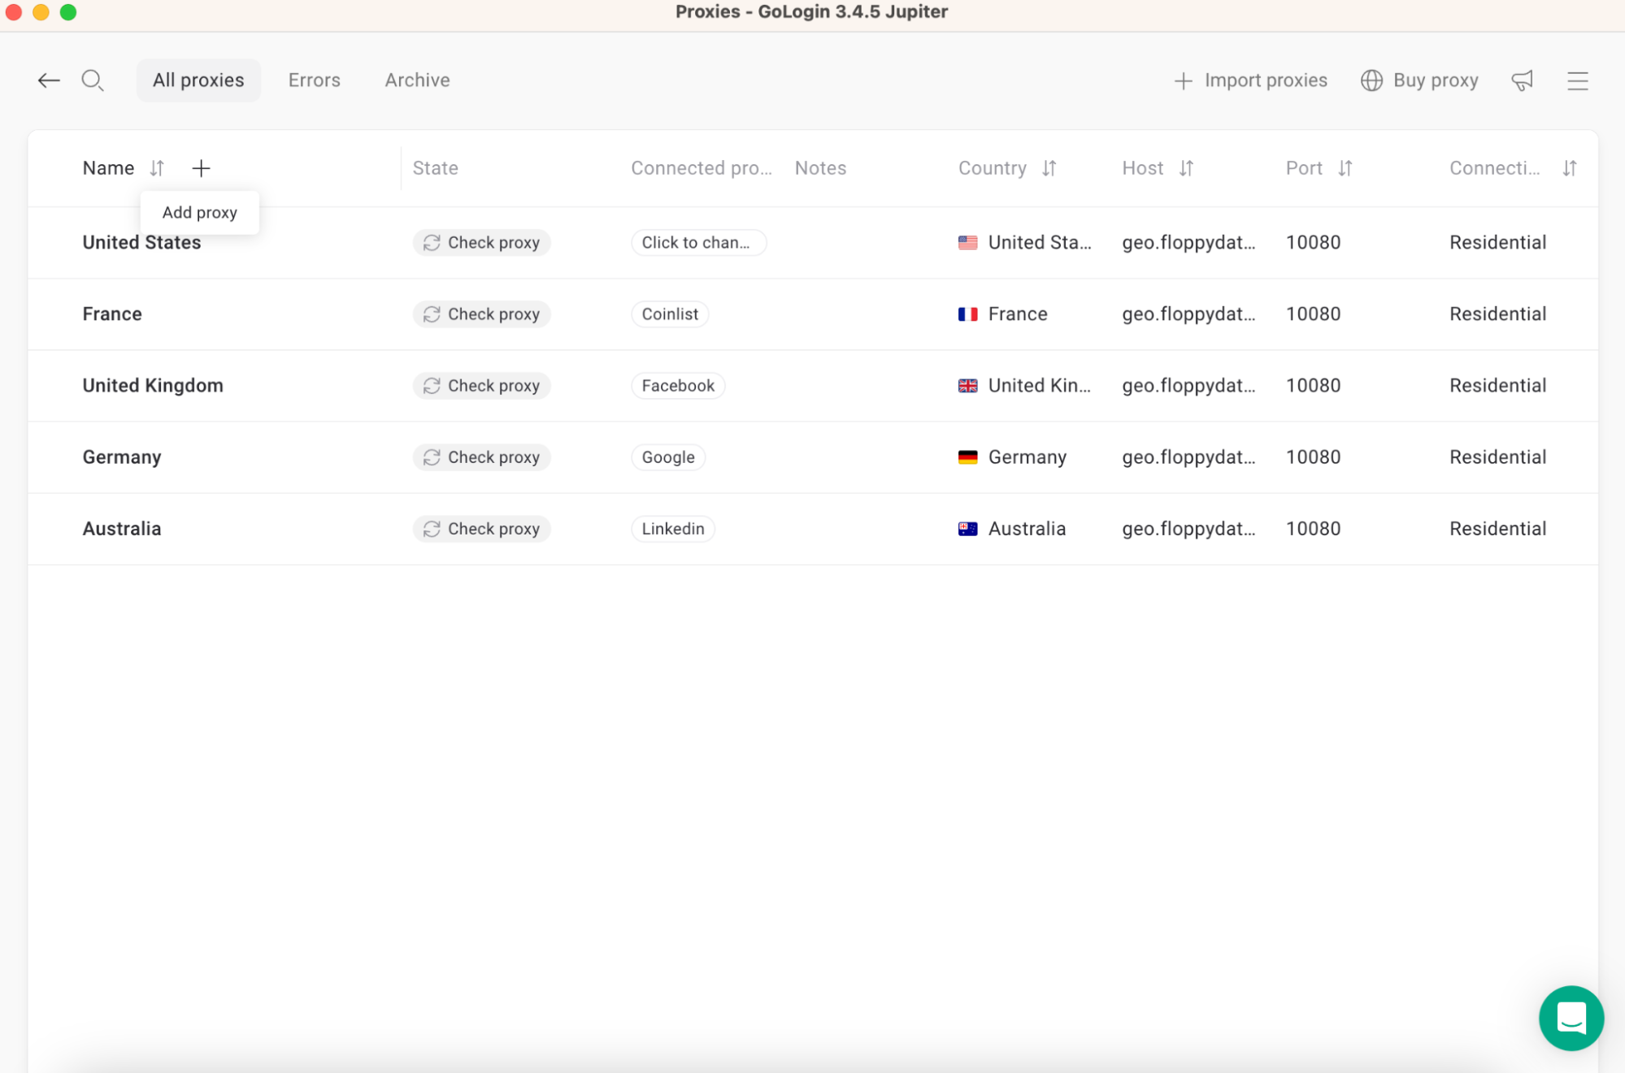Click the refresh icon in United States row
The width and height of the screenshot is (1625, 1073).
coord(432,243)
